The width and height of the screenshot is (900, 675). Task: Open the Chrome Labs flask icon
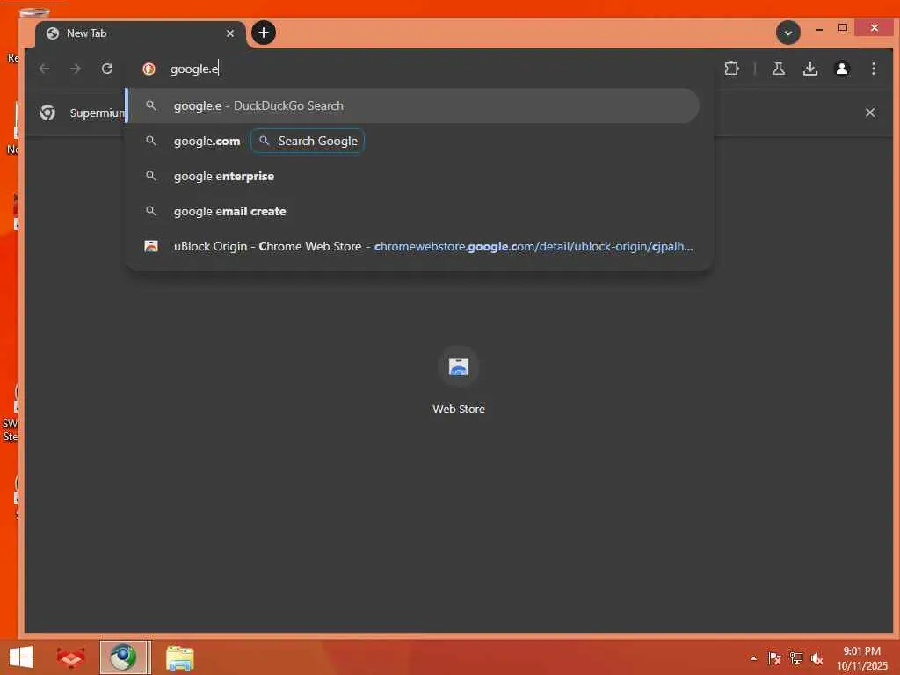pos(779,69)
